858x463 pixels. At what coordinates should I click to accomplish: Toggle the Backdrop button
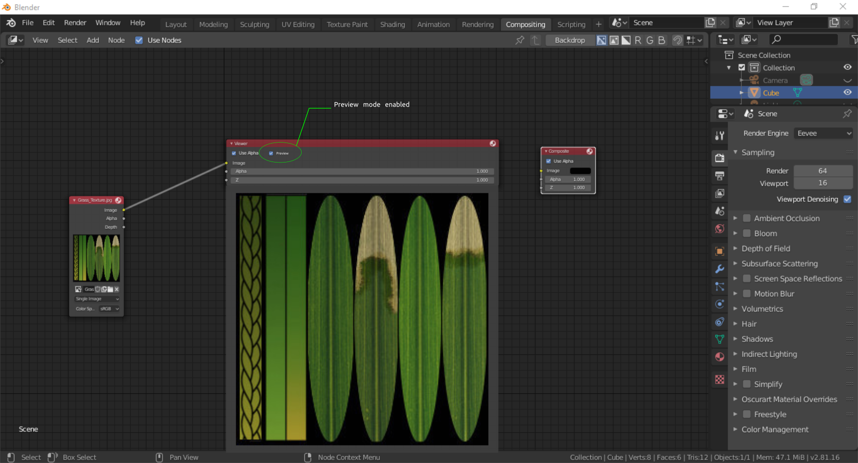point(570,40)
